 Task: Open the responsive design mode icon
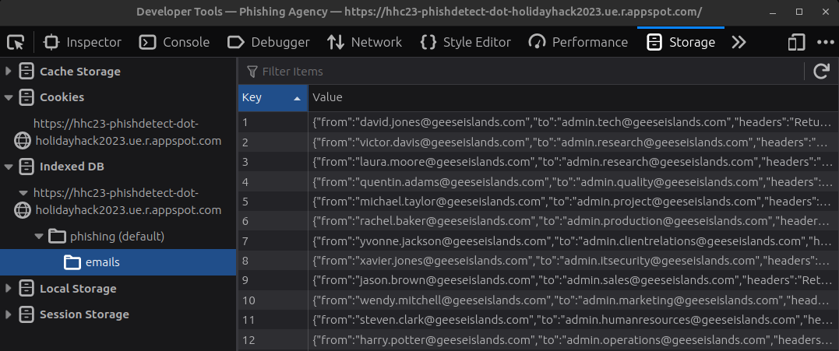click(796, 42)
